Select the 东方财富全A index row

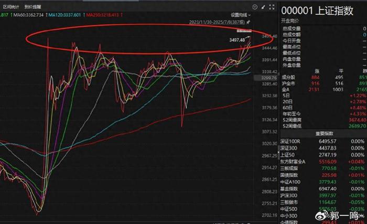tap(323, 162)
